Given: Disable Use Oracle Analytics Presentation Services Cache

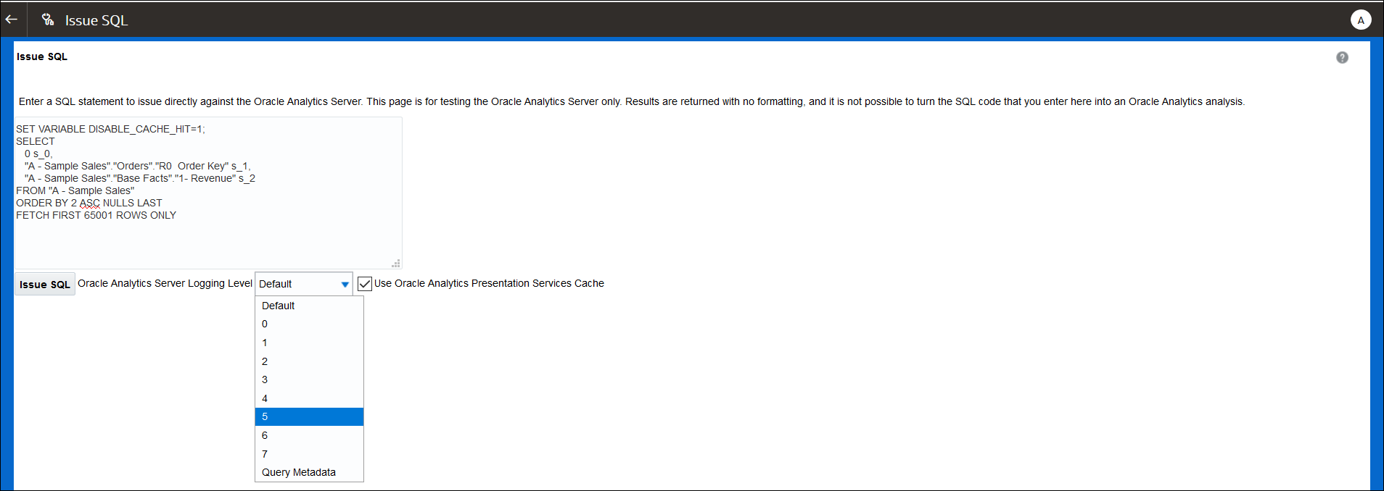Looking at the screenshot, I should pyautogui.click(x=364, y=283).
